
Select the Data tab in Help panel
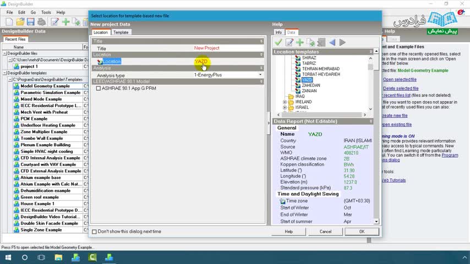point(291,32)
